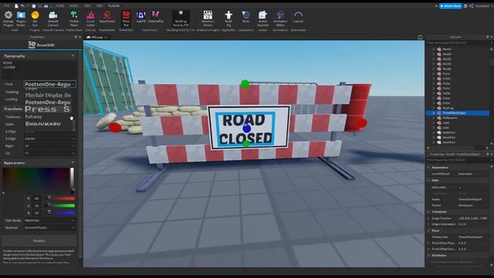Launch the Smooth Camera plugin

point(53,19)
